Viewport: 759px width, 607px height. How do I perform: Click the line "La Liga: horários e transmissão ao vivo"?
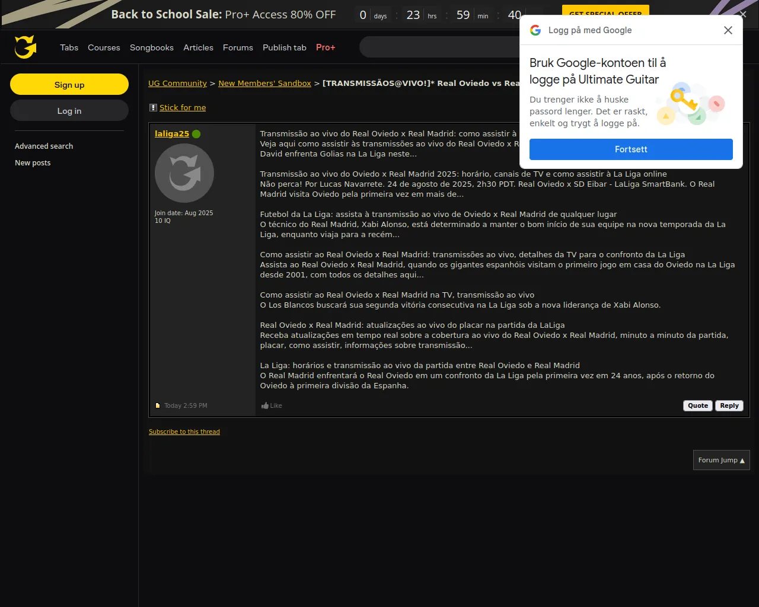420,366
